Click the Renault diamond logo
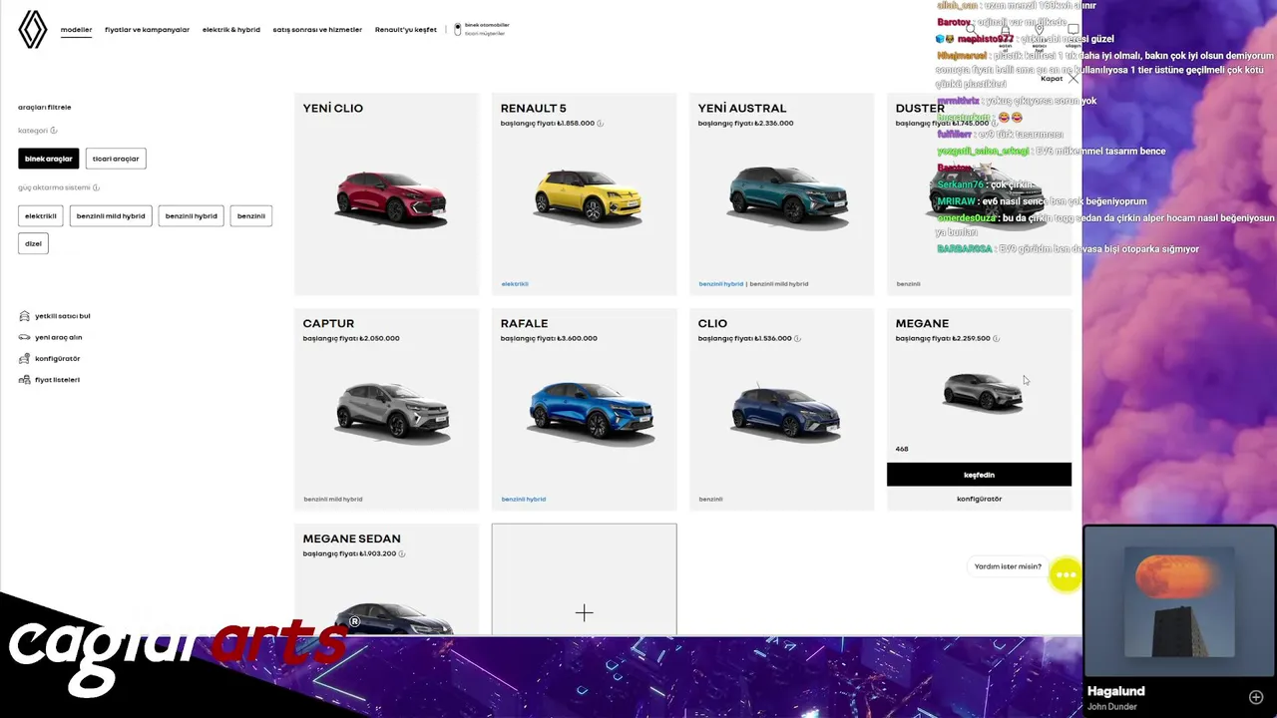 pyautogui.click(x=33, y=30)
